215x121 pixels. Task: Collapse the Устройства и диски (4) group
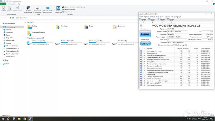coord(26,38)
